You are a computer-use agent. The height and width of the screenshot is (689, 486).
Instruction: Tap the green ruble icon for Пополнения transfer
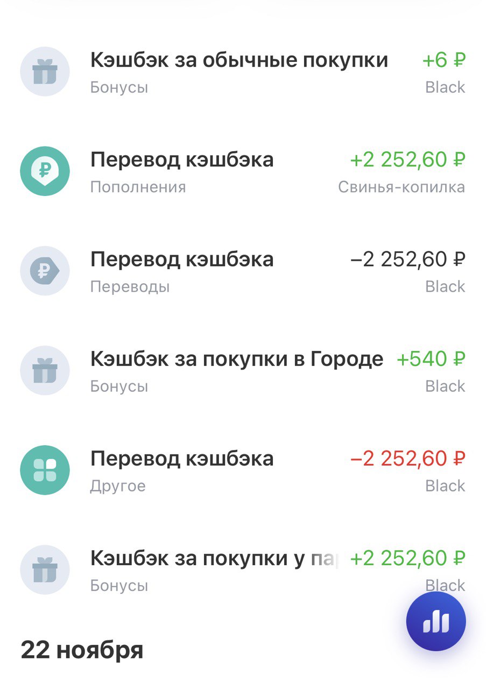point(45,171)
